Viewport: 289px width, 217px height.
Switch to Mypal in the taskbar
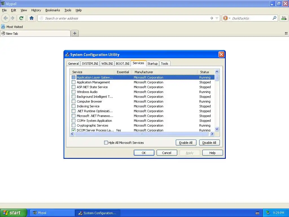52,213
